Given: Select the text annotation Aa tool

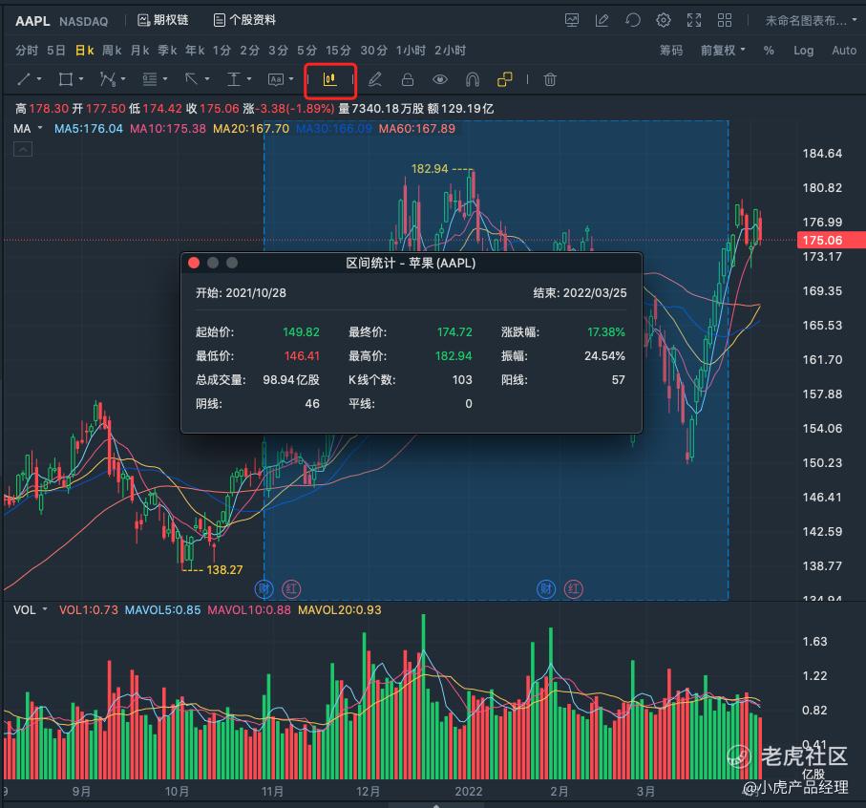Looking at the screenshot, I should 276,79.
